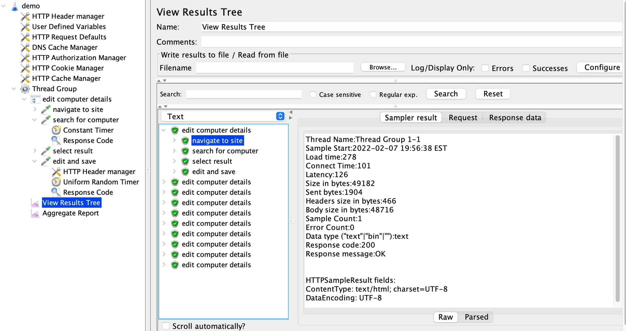Click the Reset button

pos(493,94)
